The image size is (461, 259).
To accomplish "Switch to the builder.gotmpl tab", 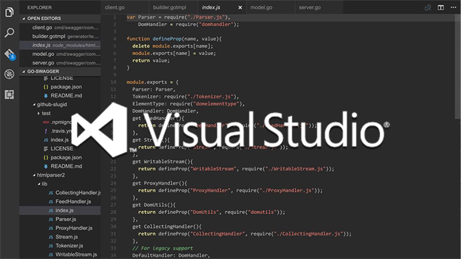I will [170, 7].
